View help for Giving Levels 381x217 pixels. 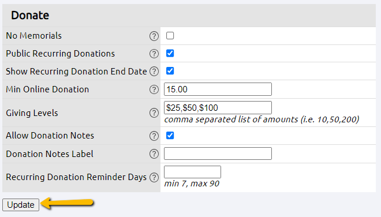coord(154,113)
